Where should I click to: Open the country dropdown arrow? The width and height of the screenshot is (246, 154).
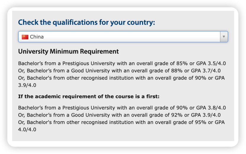(x=224, y=37)
